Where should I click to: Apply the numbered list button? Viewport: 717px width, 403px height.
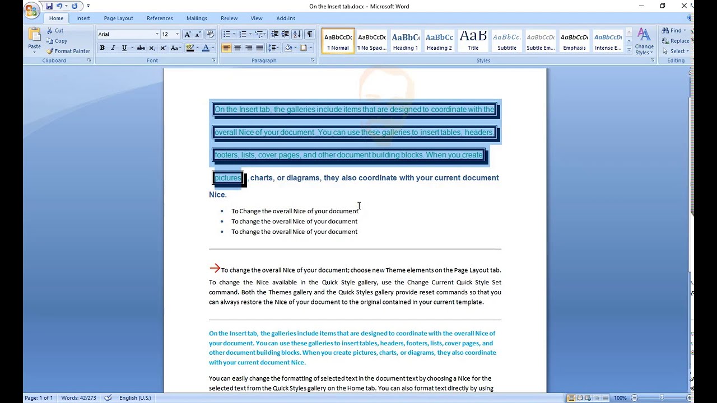tap(243, 34)
